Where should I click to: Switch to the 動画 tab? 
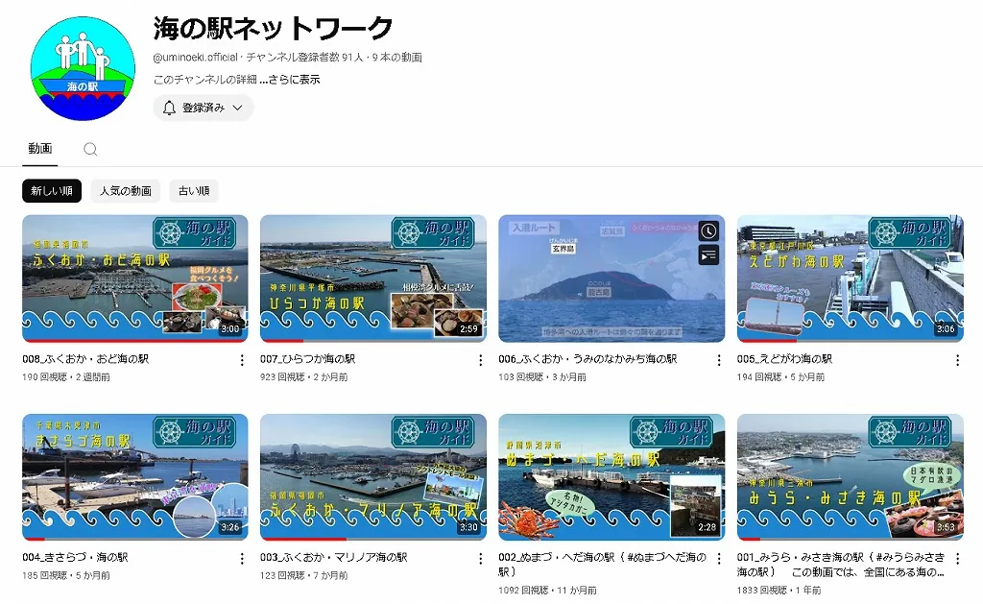coord(40,149)
